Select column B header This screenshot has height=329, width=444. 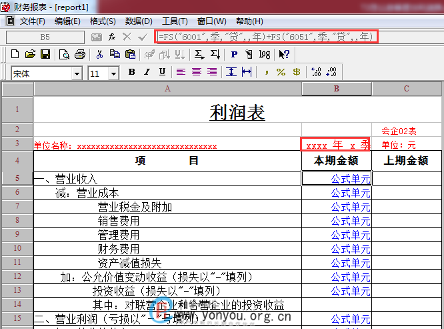click(337, 89)
